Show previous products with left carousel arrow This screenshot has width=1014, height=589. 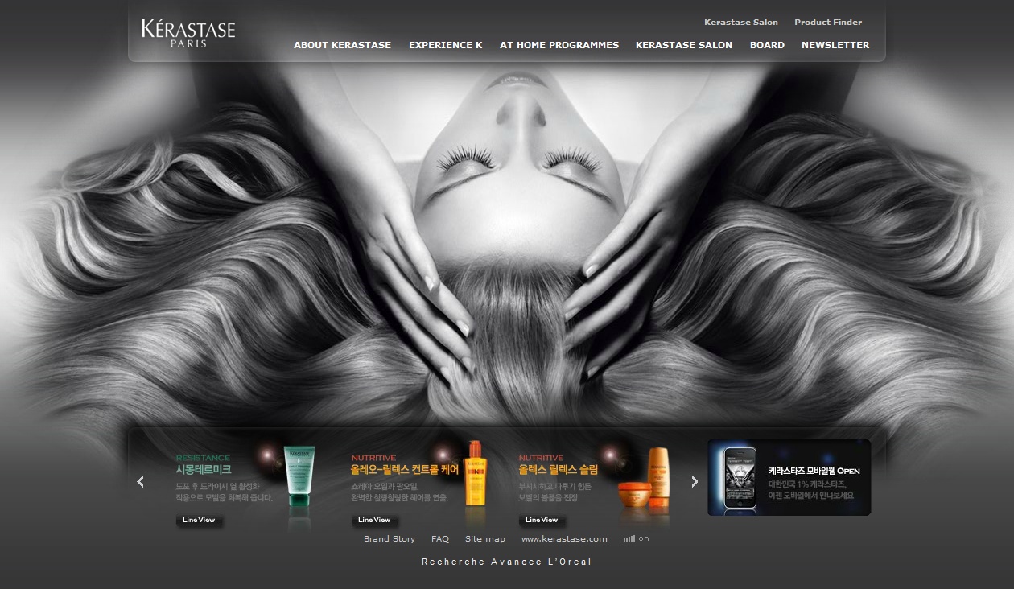click(x=141, y=481)
